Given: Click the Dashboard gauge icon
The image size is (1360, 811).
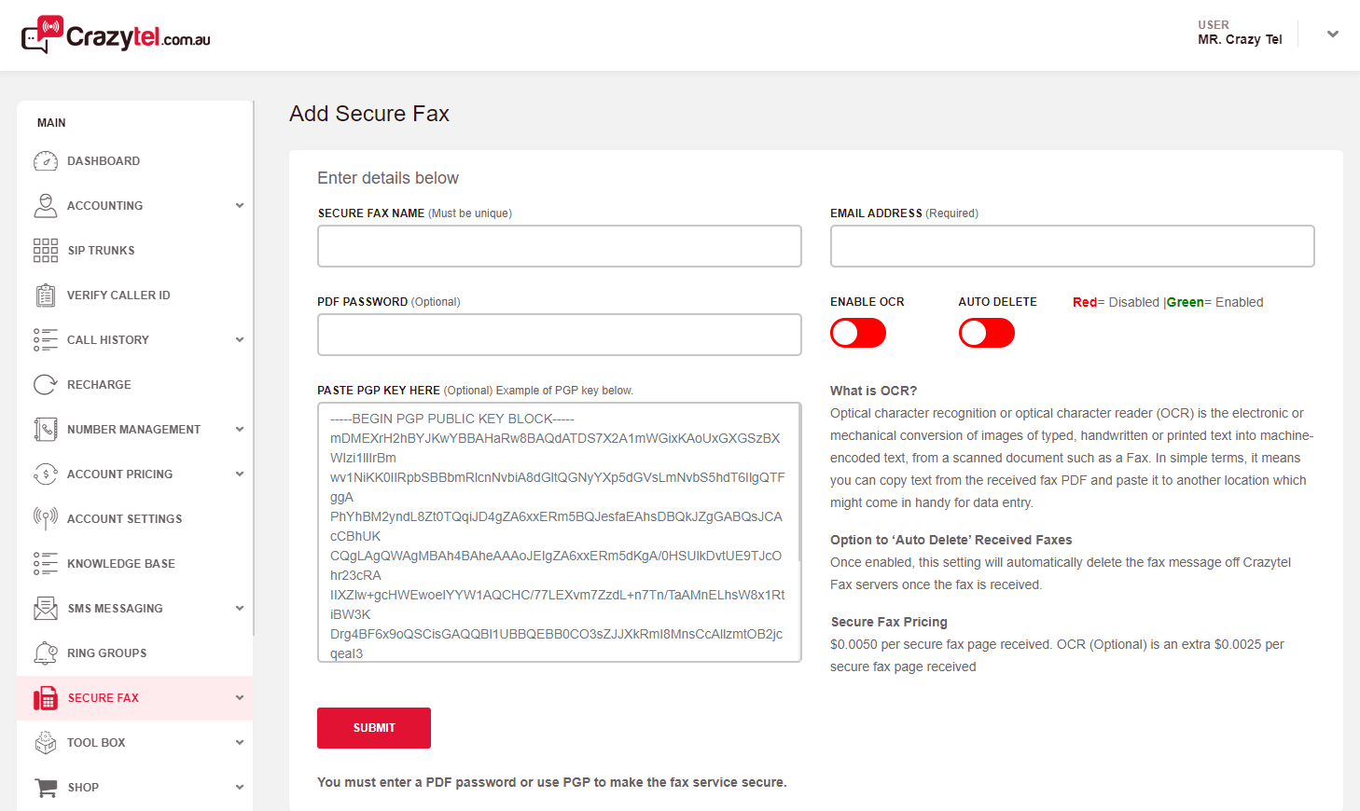Looking at the screenshot, I should click(46, 161).
